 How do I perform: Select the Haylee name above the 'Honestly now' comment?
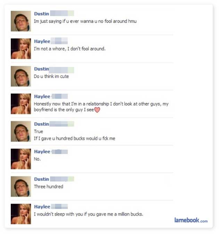coord(42,96)
